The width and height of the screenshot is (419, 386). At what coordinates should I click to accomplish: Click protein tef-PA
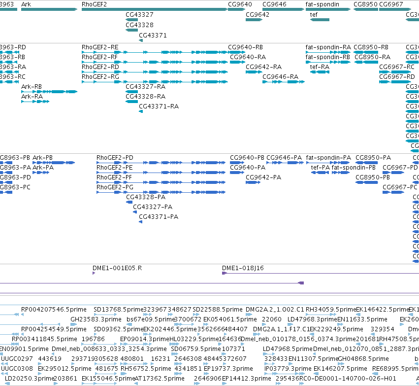(x=321, y=168)
